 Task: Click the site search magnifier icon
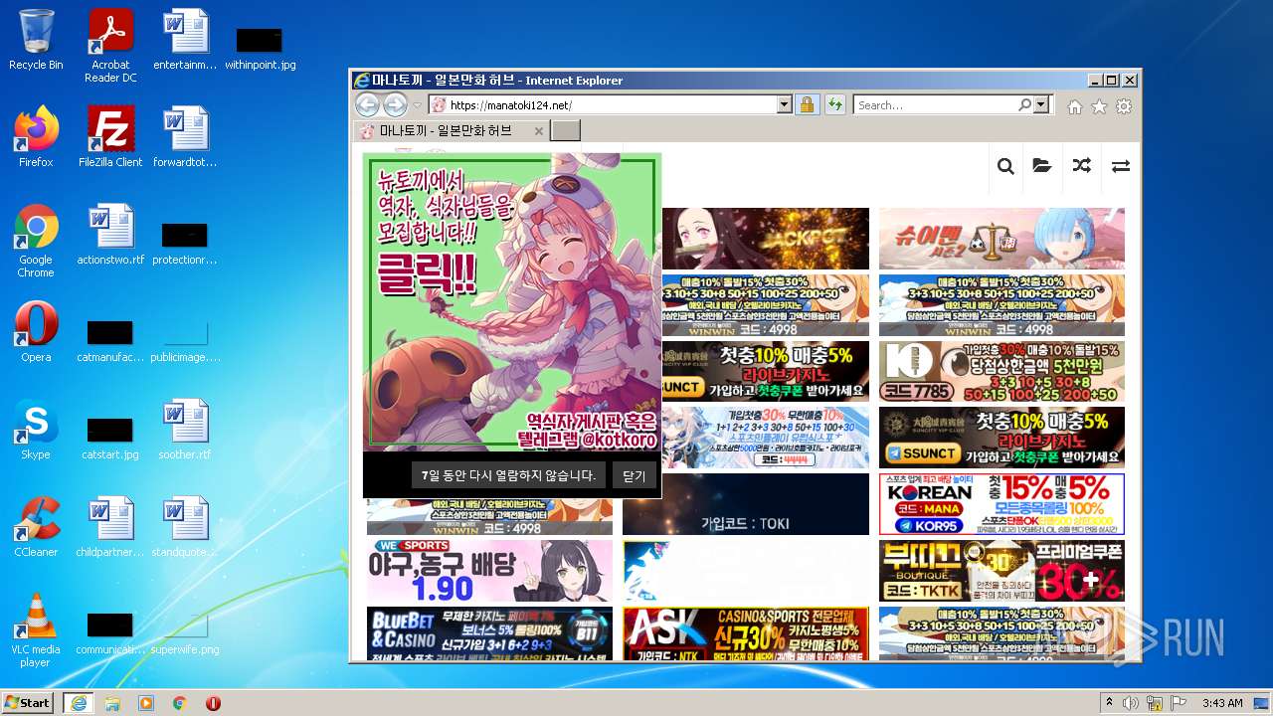[x=1005, y=166]
